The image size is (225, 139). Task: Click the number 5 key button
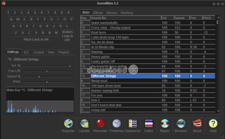click(x=35, y=13)
